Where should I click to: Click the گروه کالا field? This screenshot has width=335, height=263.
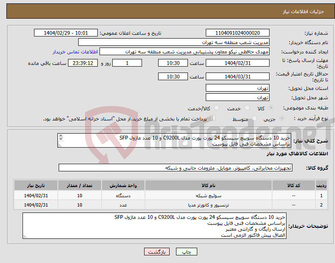pos(176,168)
